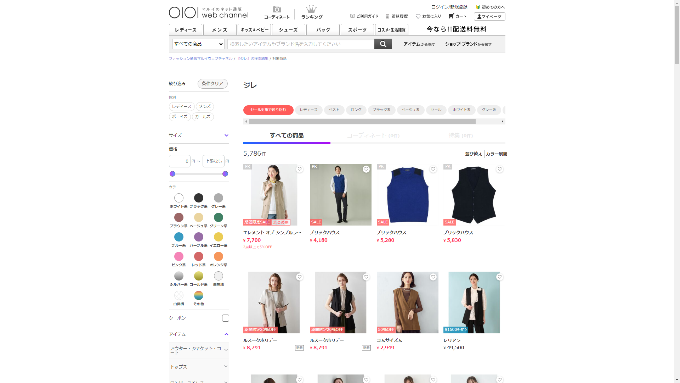Toggle the Ladies gender filter
Image resolution: width=680 pixels, height=383 pixels.
(x=182, y=106)
